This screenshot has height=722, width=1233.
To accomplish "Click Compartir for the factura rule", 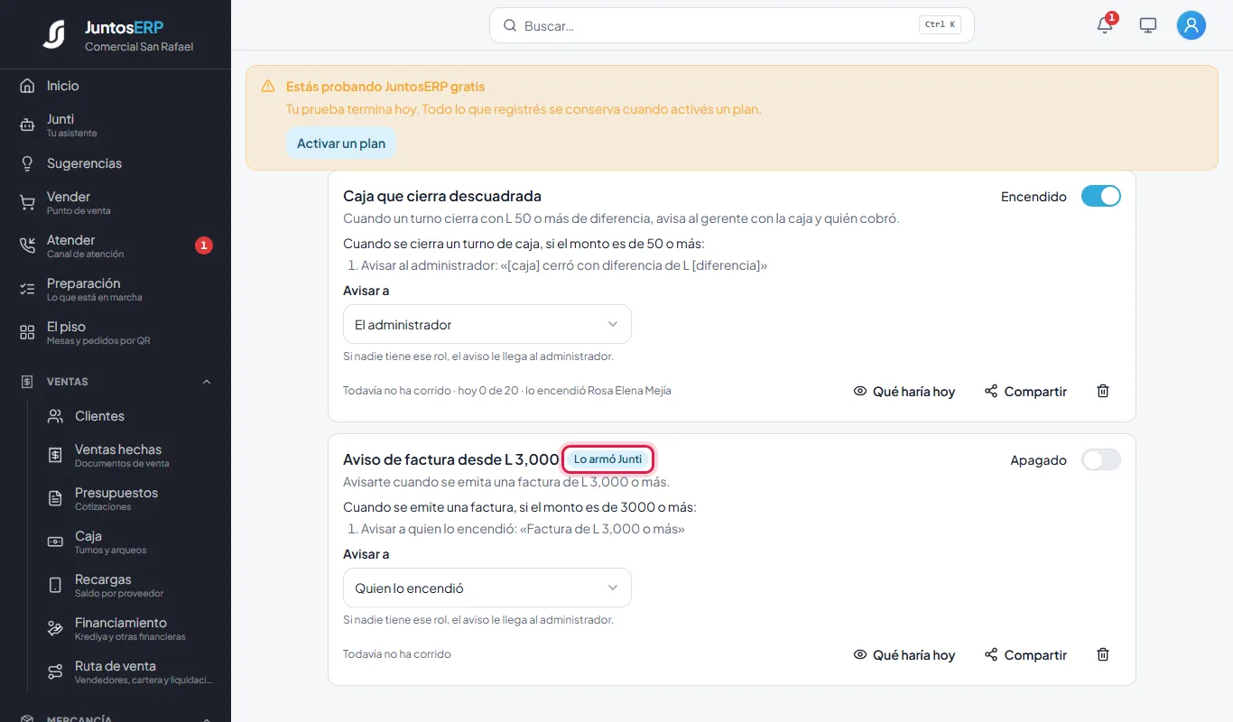I will pyautogui.click(x=1025, y=654).
